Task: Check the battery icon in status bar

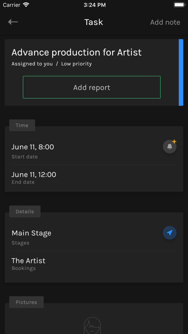Action: point(179,5)
